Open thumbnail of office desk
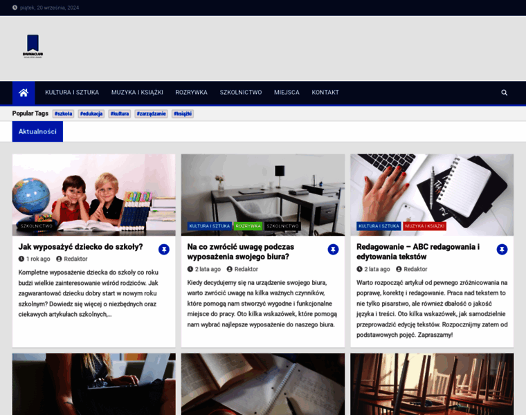526x415 pixels. pos(263,195)
